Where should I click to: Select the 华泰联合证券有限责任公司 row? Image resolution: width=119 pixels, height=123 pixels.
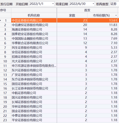59,43
